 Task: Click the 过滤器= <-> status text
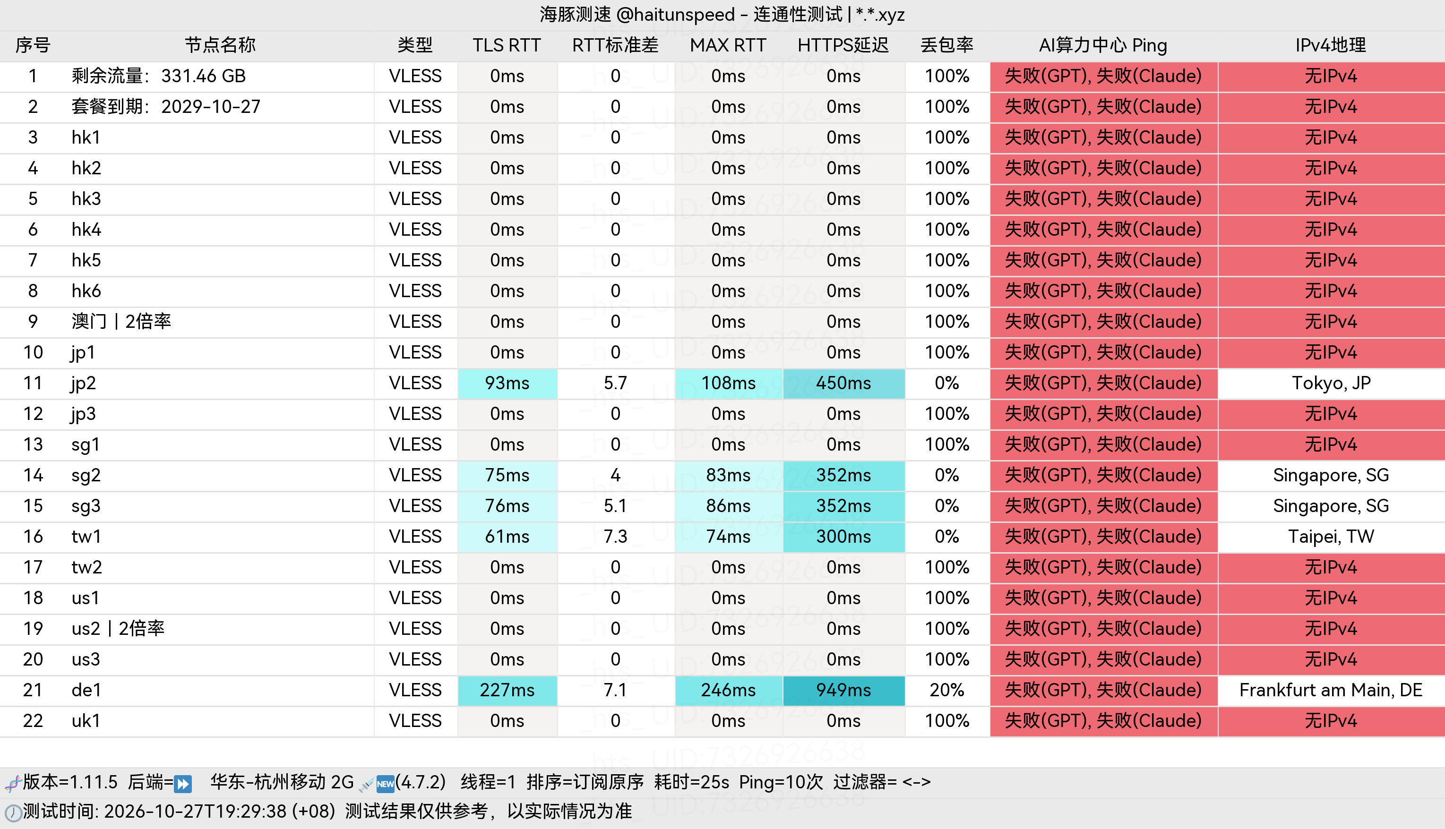[882, 782]
